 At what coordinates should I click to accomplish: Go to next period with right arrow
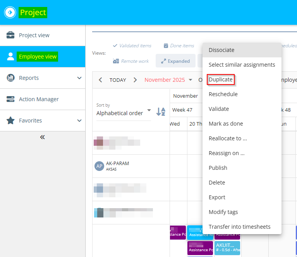point(135,80)
